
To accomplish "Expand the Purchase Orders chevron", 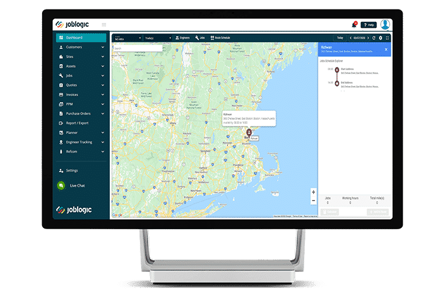I will [x=103, y=113].
